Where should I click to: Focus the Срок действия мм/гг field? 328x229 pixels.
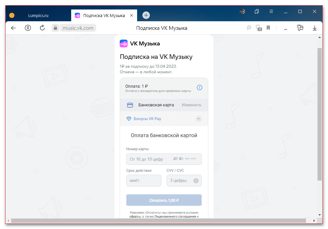point(144,181)
